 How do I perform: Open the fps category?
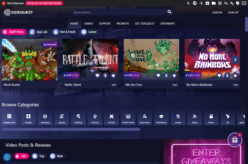click(227, 118)
